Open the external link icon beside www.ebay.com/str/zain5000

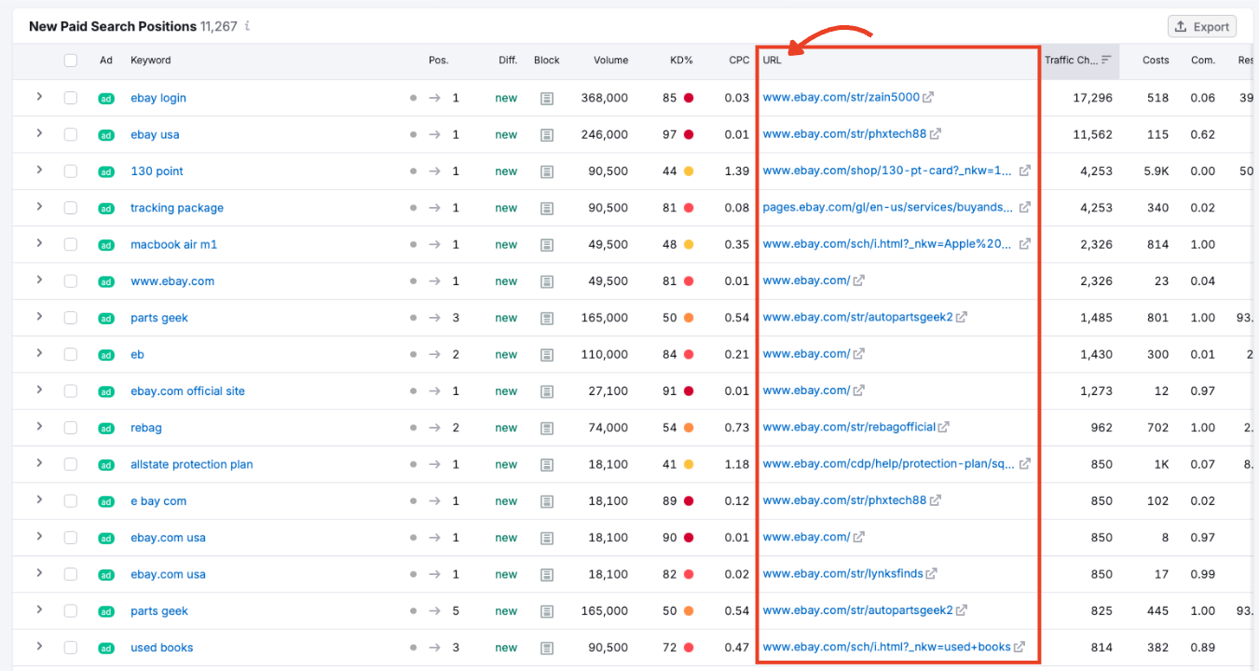click(928, 96)
